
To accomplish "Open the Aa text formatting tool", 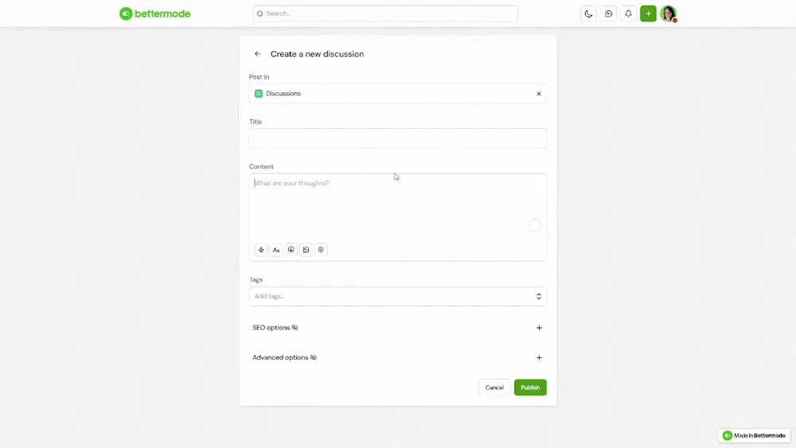I will (276, 250).
